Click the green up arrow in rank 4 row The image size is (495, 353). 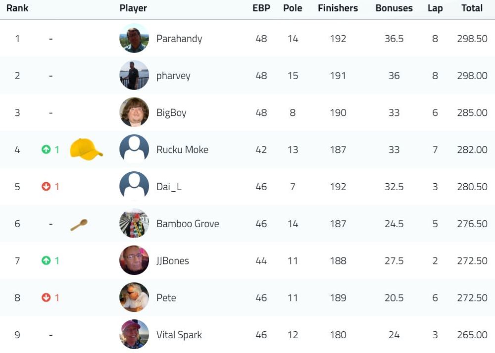point(46,150)
